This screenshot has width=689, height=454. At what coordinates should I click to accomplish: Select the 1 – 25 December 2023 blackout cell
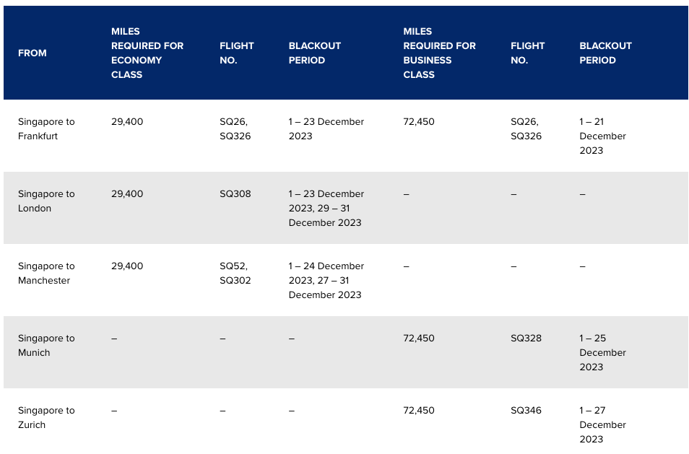[602, 352]
